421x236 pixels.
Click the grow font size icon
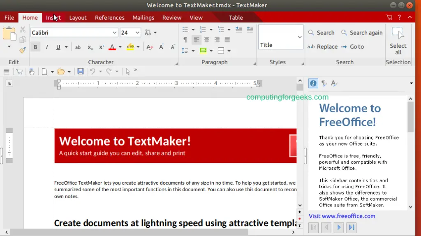pyautogui.click(x=161, y=47)
